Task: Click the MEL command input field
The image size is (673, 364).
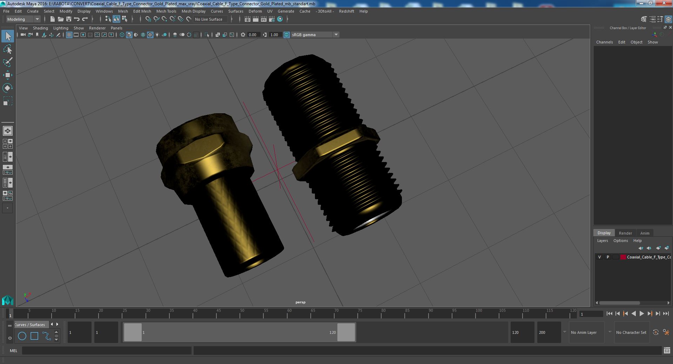Action: (107, 350)
